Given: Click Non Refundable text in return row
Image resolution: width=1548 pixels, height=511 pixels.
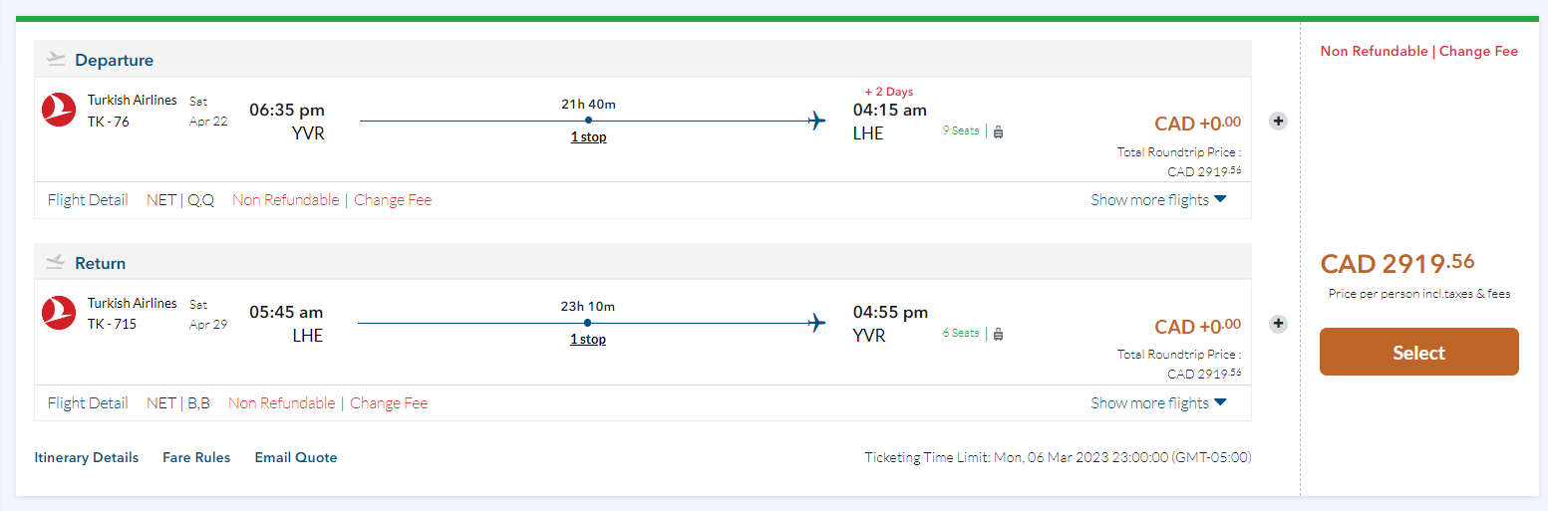Looking at the screenshot, I should (x=282, y=403).
